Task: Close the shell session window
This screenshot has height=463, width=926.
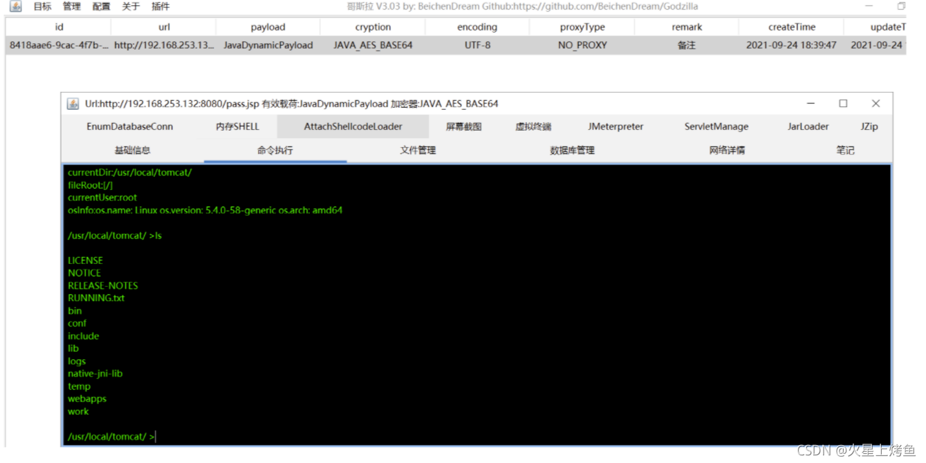Action: (876, 104)
